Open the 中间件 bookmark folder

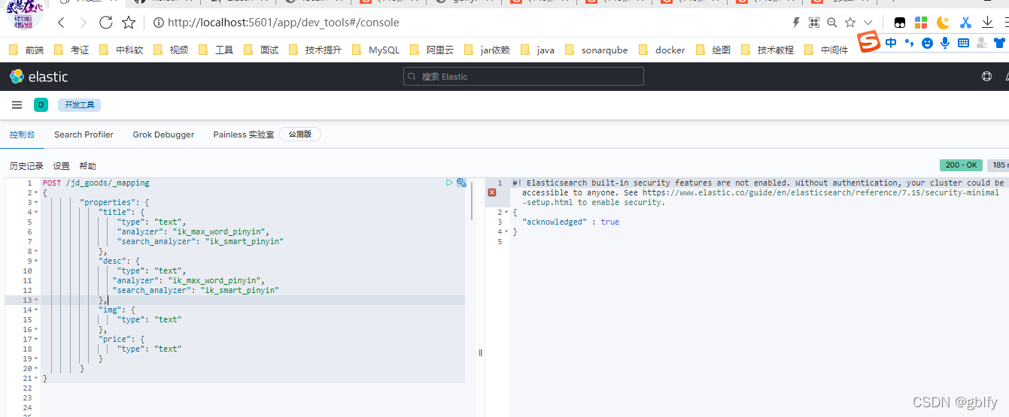(826, 50)
